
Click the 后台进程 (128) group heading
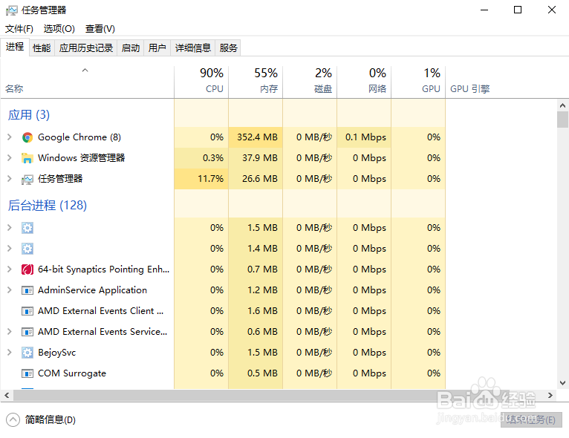click(48, 205)
